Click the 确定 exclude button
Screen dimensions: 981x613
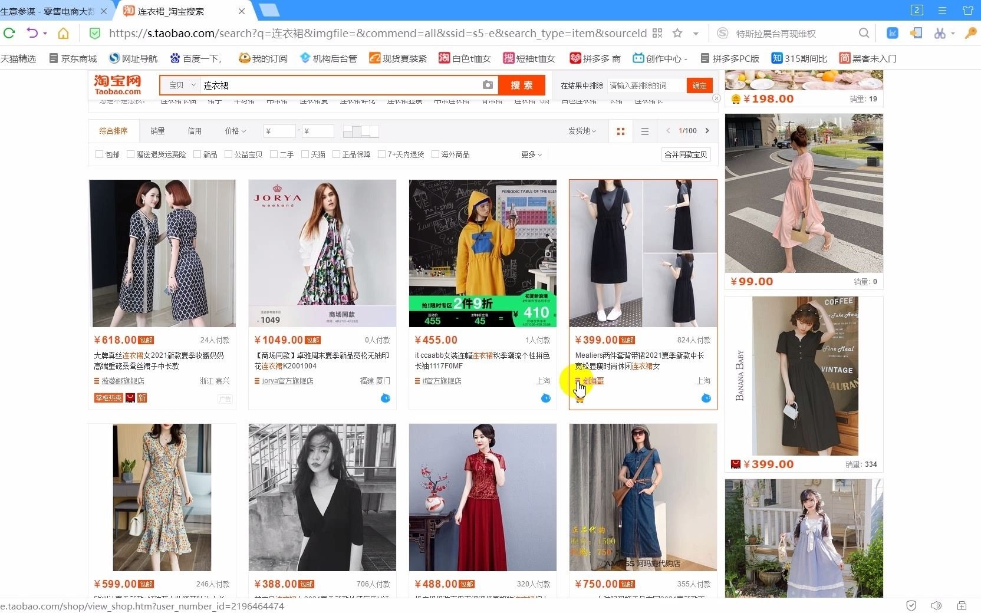point(700,85)
